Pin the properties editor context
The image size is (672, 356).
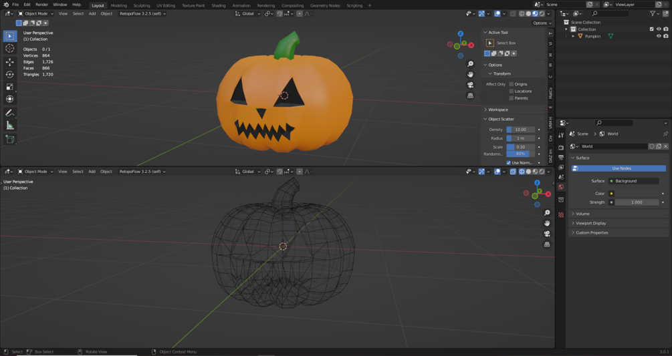point(665,134)
